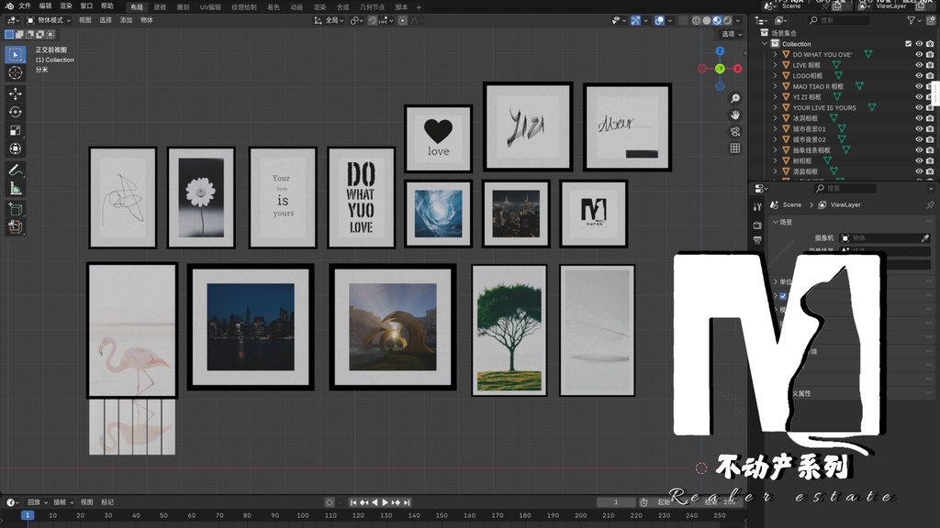Image resolution: width=940 pixels, height=528 pixels.
Task: Play the animation in reverse
Action: tap(375, 502)
